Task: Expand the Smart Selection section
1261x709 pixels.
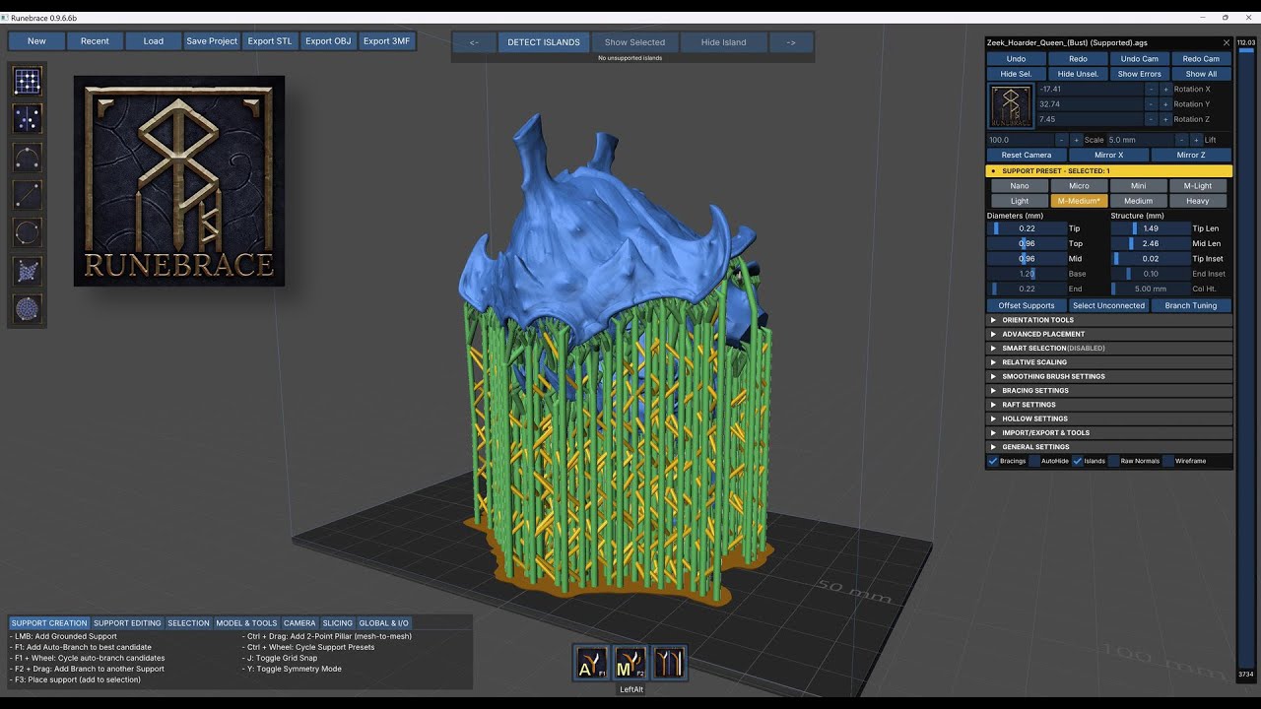Action: (1109, 348)
